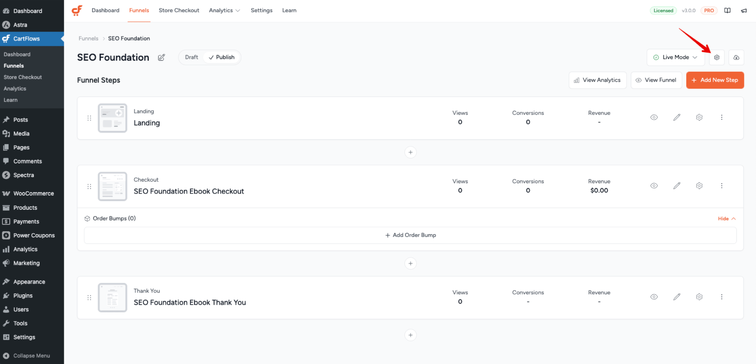Click the "v3.0.0" version text
Viewport: 756px width, 364px height.
click(x=689, y=11)
